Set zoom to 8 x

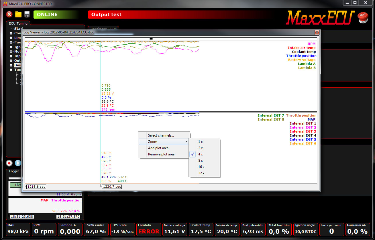tap(204, 161)
